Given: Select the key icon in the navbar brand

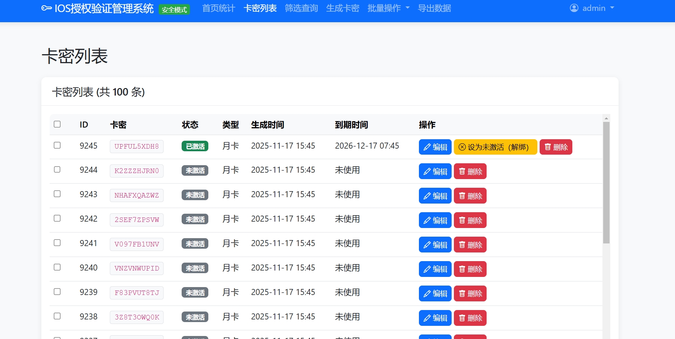Looking at the screenshot, I should pos(46,8).
